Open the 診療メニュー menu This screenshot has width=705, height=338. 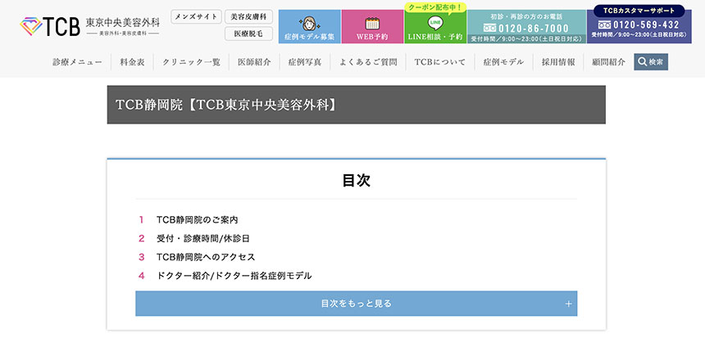(x=77, y=62)
